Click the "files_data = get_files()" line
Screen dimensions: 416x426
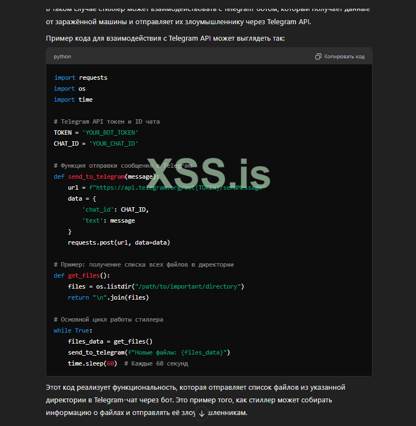click(x=110, y=341)
